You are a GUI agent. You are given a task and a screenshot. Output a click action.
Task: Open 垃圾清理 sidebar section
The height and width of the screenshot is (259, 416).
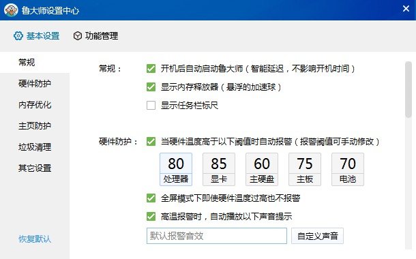point(35,147)
